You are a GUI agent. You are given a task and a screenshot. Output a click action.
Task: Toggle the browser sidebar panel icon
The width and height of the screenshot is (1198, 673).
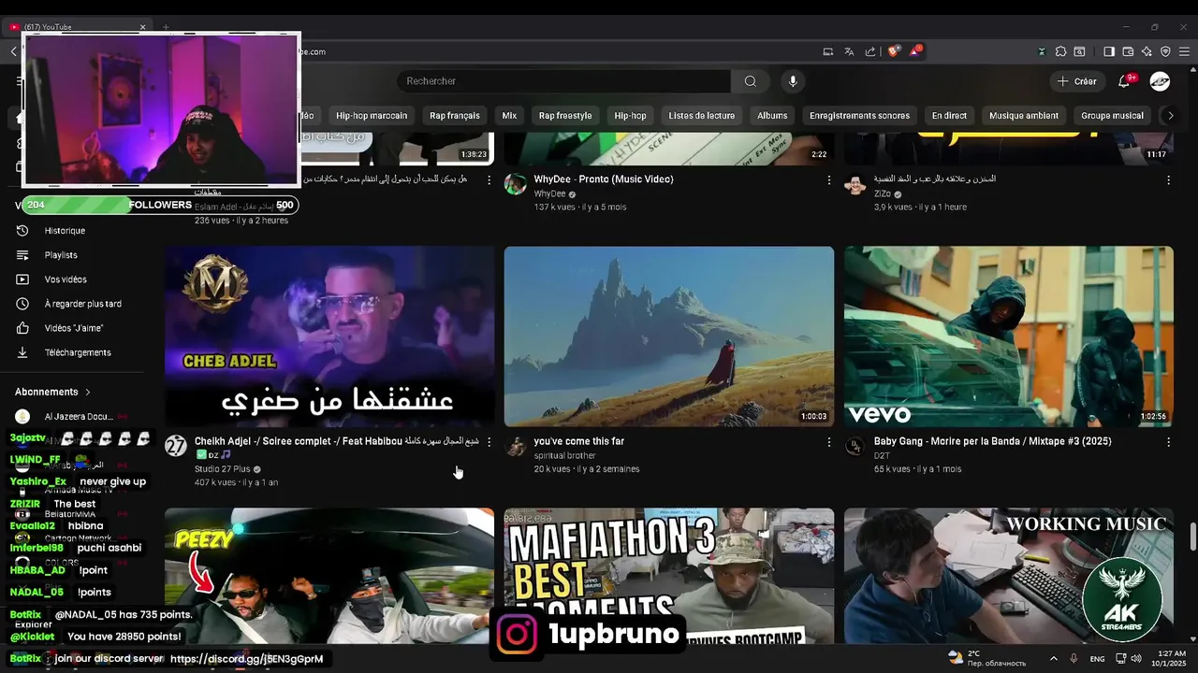click(1109, 51)
